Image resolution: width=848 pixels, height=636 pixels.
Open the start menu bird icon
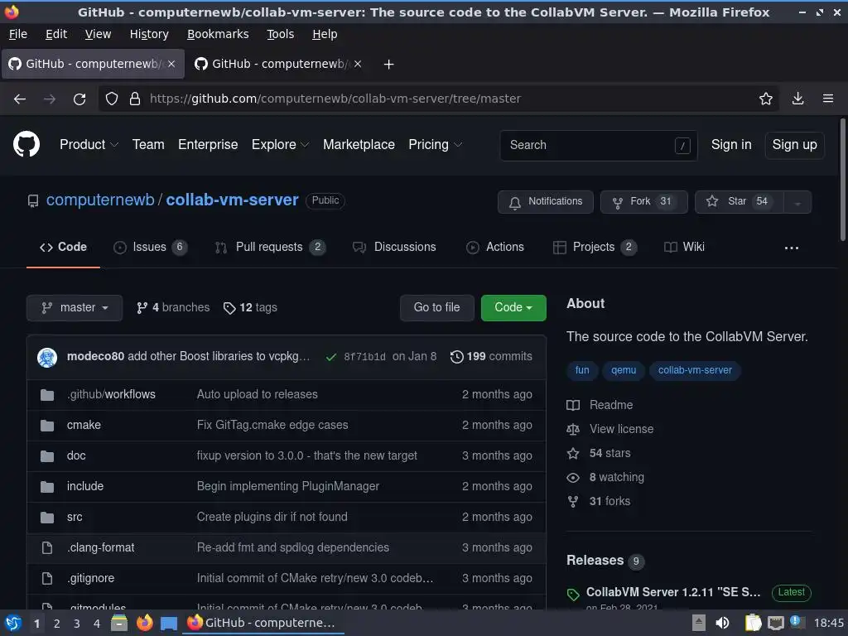pos(13,623)
